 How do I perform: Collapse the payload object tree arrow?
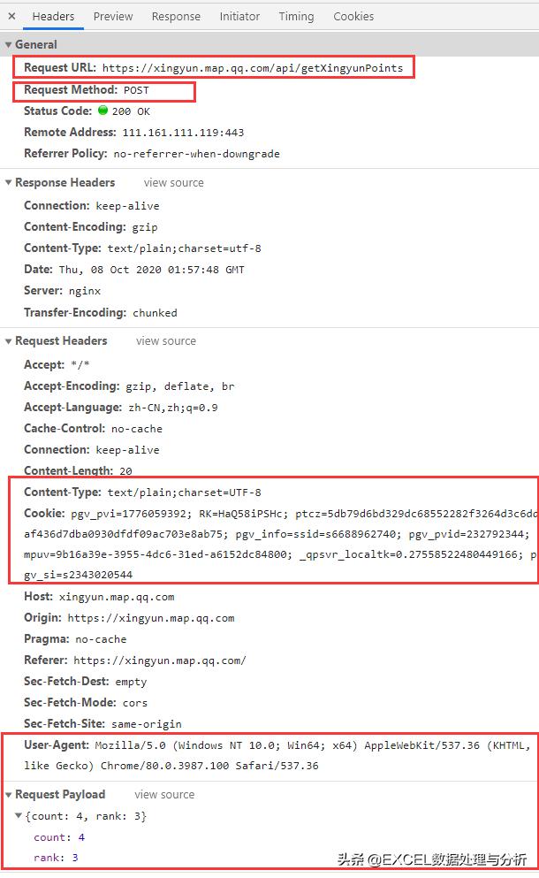click(19, 816)
